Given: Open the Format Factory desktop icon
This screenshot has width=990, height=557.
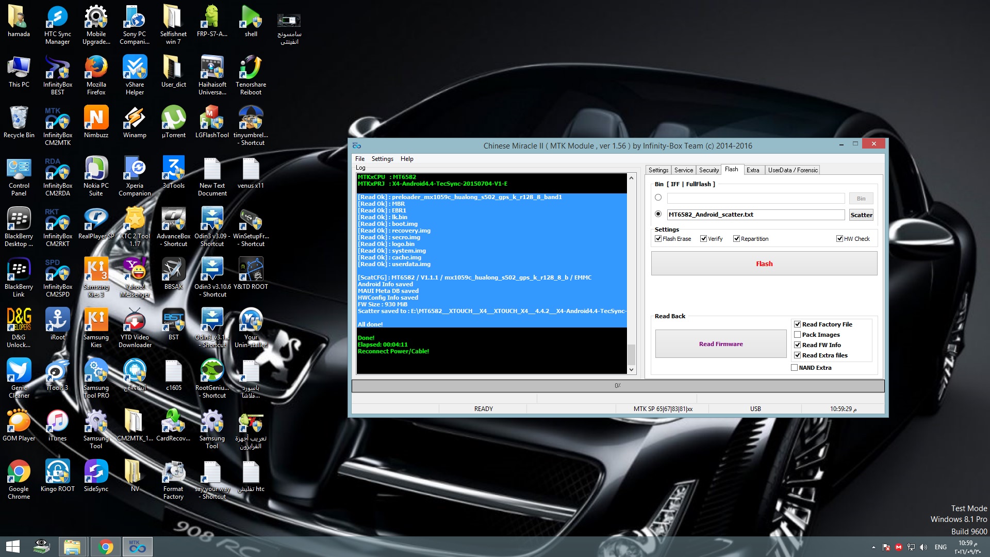Looking at the screenshot, I should (x=173, y=480).
